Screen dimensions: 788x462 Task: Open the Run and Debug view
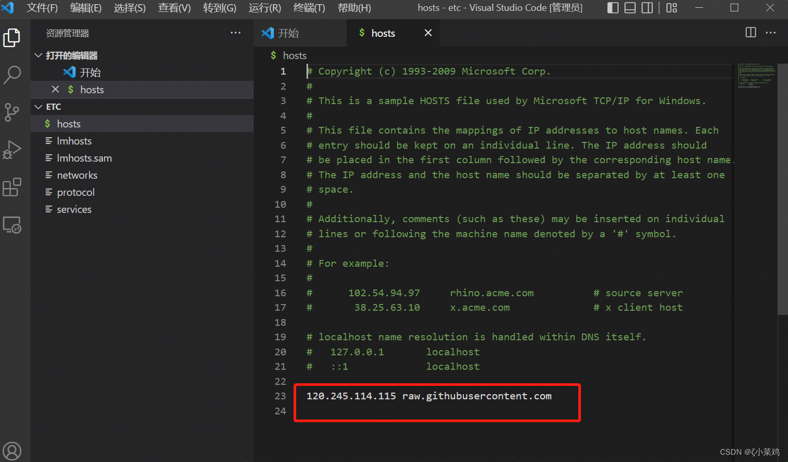tap(12, 149)
